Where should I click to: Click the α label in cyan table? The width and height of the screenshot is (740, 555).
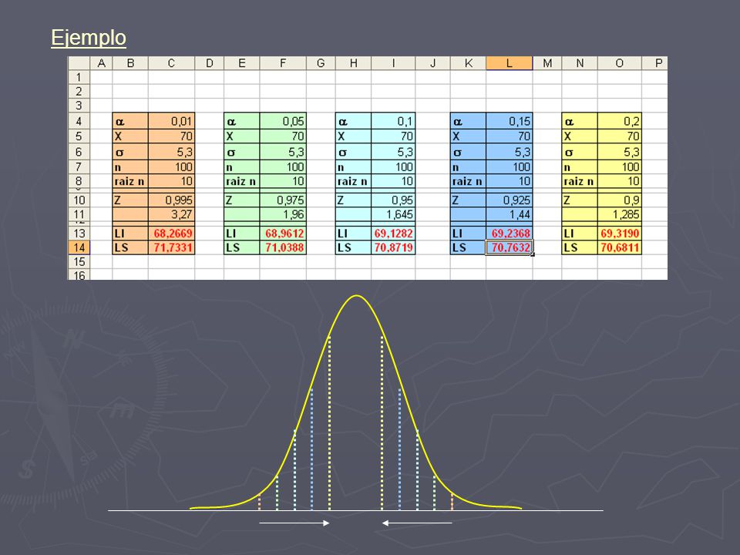click(x=354, y=121)
